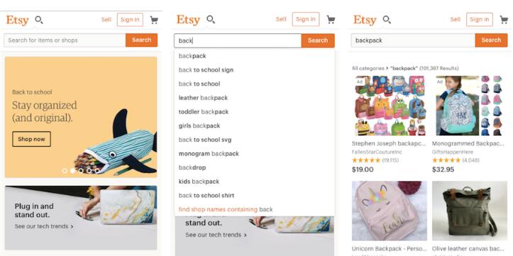Open the cart icon in the right screen
This screenshot has height=256, width=513.
tap(504, 20)
